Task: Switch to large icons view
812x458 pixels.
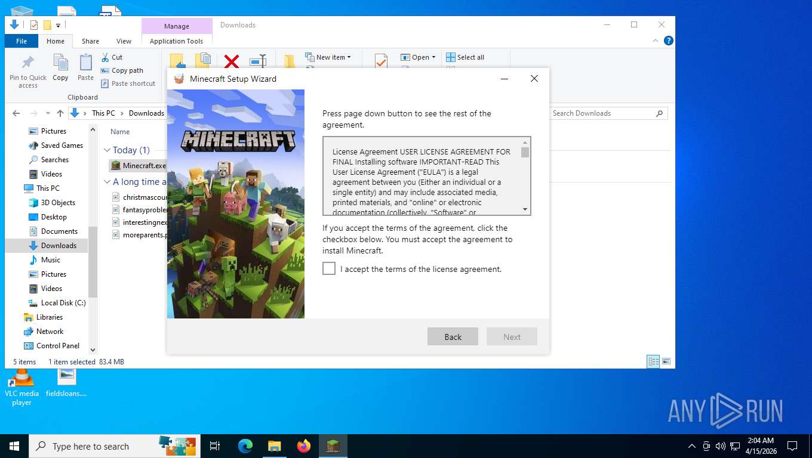Action: (x=666, y=361)
